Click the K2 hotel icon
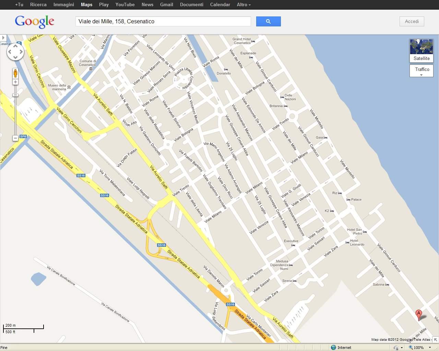The image size is (439, 351). click(332, 211)
